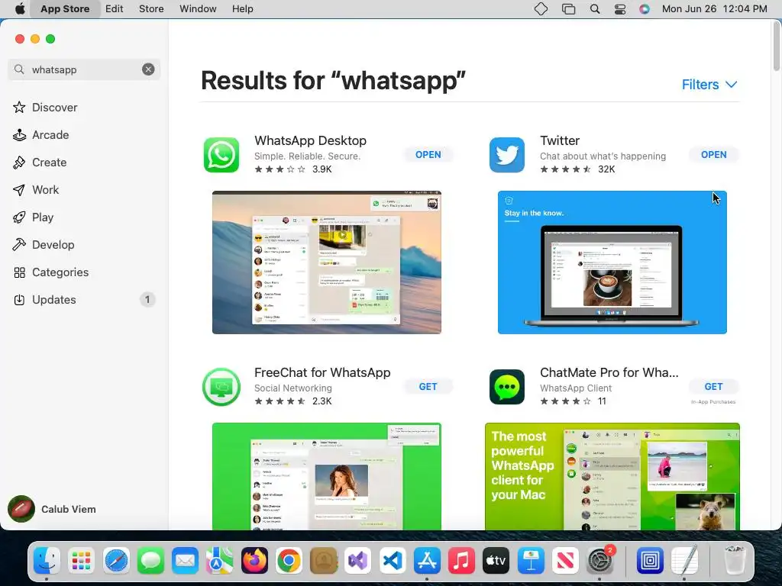Open Music from the Dock
This screenshot has height=586, width=782.
click(461, 560)
